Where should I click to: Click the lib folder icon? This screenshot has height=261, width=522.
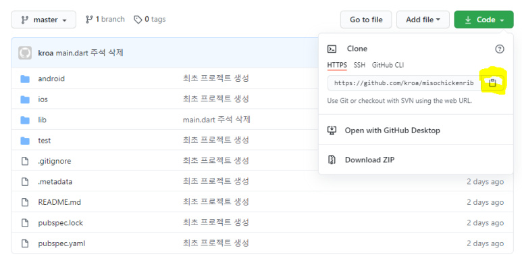[25, 120]
